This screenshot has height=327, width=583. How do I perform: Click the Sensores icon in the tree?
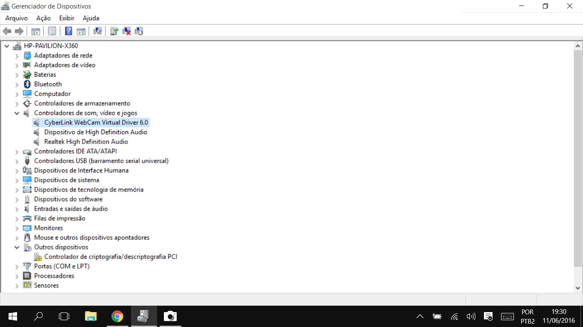(27, 285)
